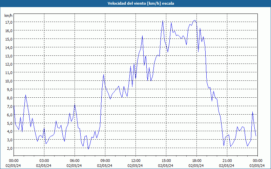Click the '00:00' time label above 03/05/24
The height and width of the screenshot is (169, 271).
[x=257, y=161]
